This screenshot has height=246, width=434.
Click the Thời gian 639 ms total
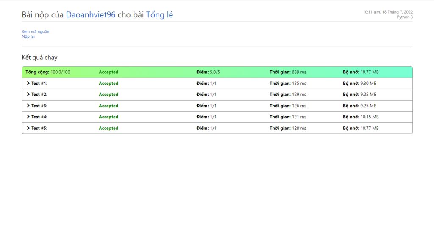coord(288,72)
